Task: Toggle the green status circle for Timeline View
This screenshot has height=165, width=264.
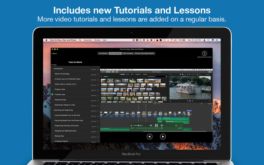Action: pyautogui.click(x=52, y=94)
